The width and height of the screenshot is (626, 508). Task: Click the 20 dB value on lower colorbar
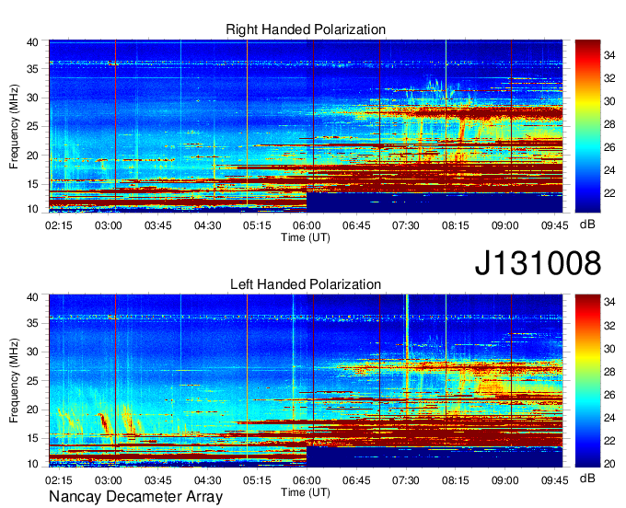click(x=609, y=464)
